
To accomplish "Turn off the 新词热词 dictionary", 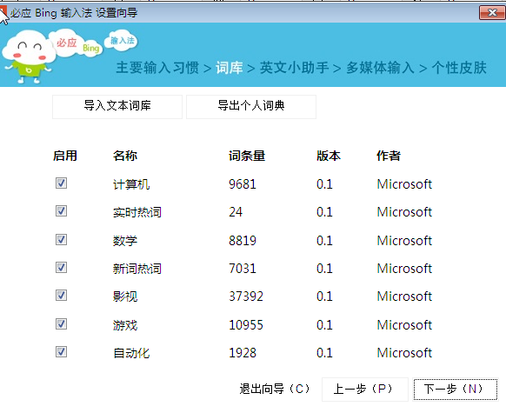I will pos(62,267).
